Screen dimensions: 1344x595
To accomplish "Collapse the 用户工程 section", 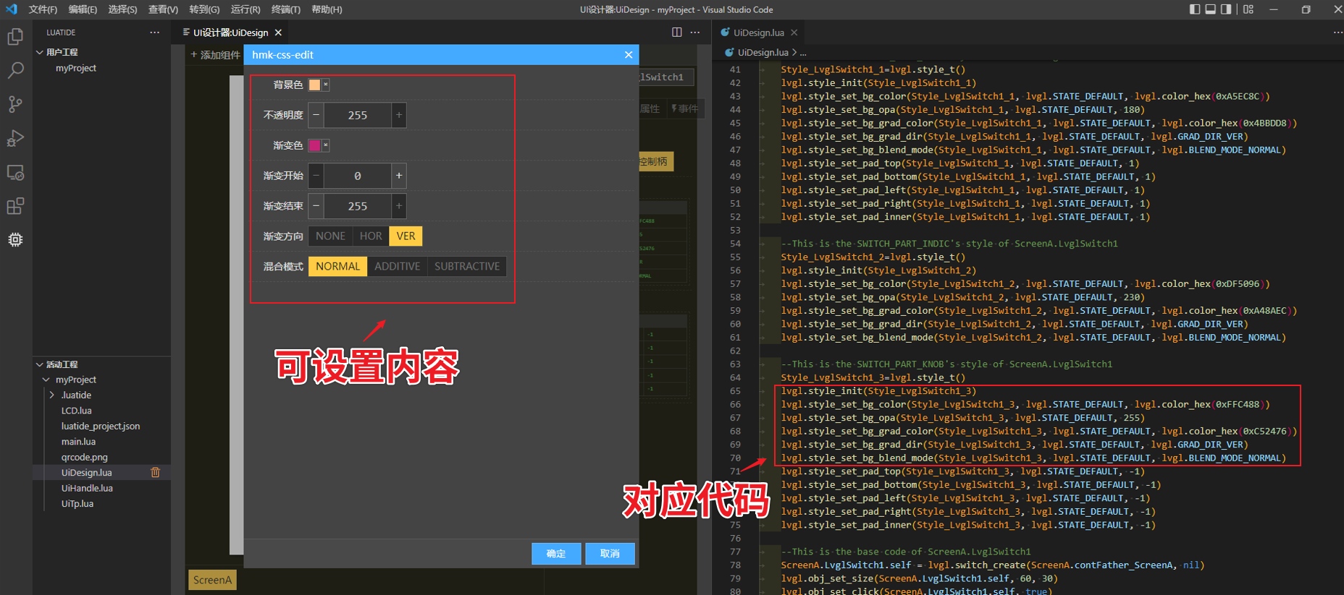I will point(40,52).
